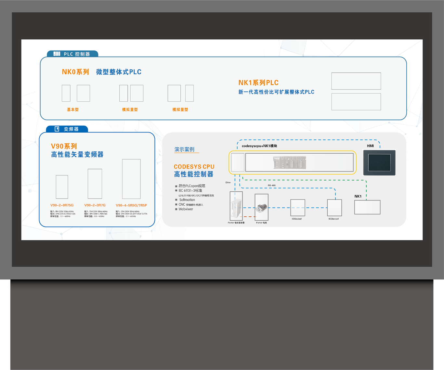
Task: Click the IEC 61131-3标准 bullet
Action: pos(190,190)
